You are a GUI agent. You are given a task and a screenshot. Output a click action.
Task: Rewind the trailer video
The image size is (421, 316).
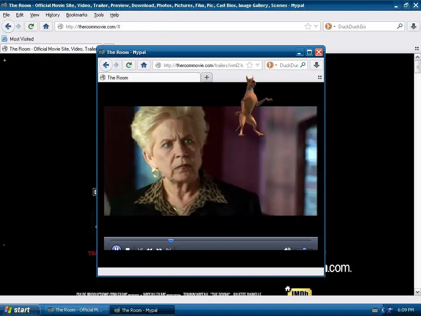tap(149, 249)
